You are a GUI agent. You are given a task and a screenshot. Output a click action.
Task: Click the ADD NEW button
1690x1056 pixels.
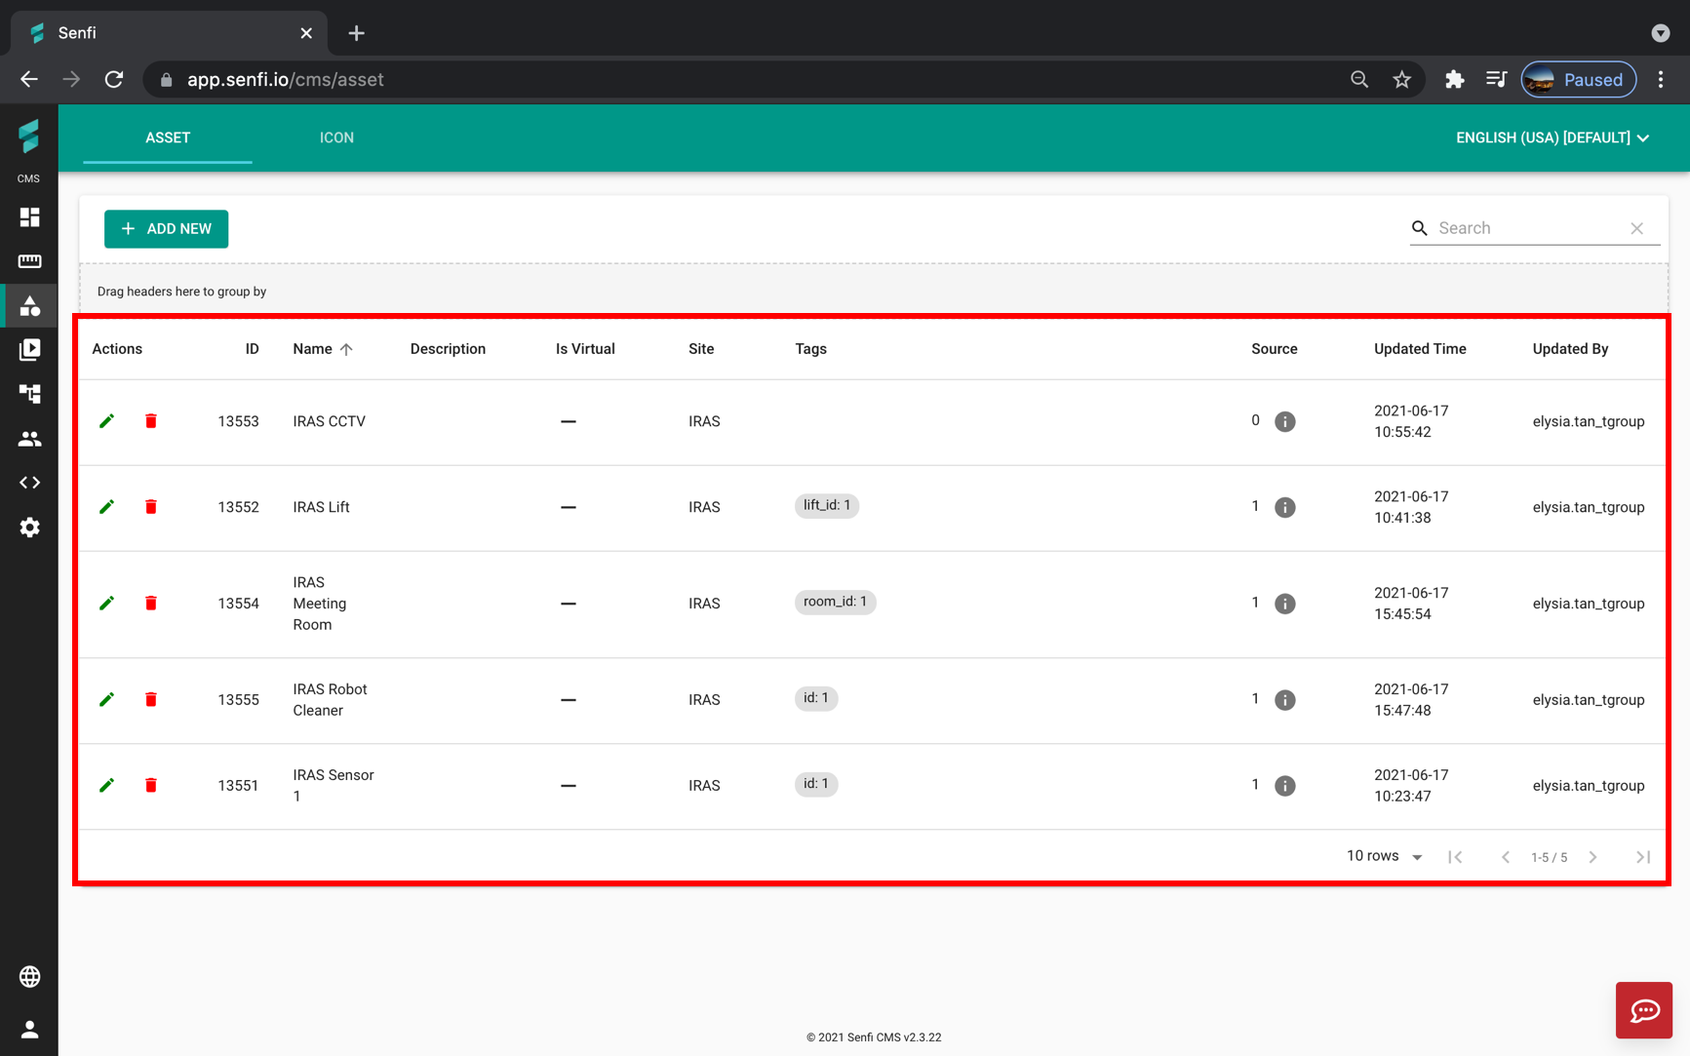pos(166,229)
